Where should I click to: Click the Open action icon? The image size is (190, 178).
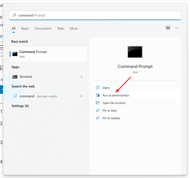pos(98,88)
